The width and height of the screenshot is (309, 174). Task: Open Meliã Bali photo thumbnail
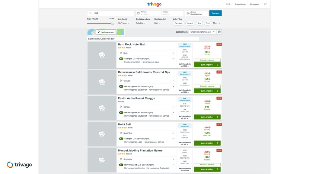coord(102,134)
